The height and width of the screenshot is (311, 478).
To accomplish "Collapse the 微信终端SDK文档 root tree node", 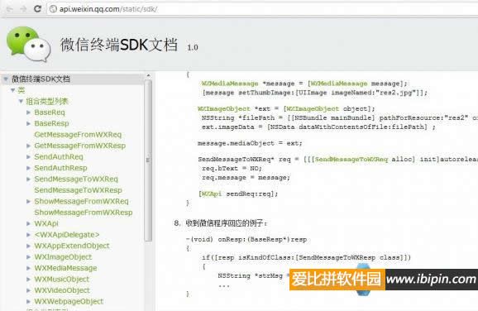I will pyautogui.click(x=6, y=79).
